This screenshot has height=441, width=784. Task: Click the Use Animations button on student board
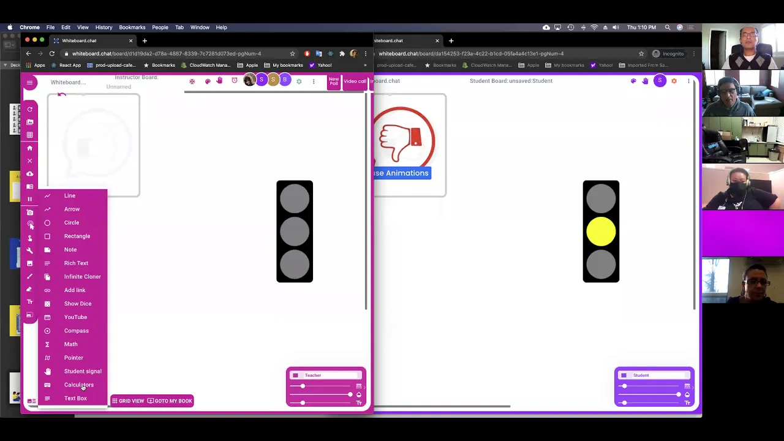[x=401, y=173]
